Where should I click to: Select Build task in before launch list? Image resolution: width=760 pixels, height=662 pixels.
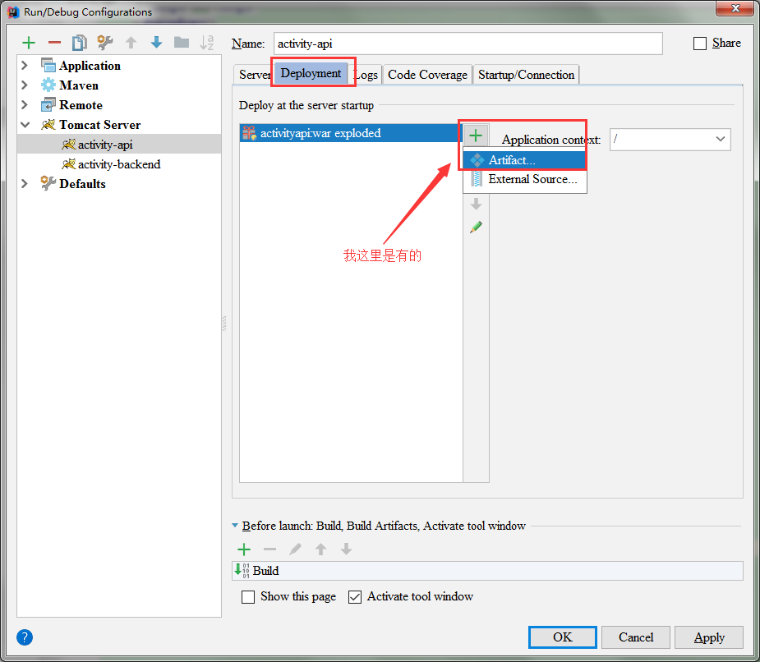tap(487, 571)
